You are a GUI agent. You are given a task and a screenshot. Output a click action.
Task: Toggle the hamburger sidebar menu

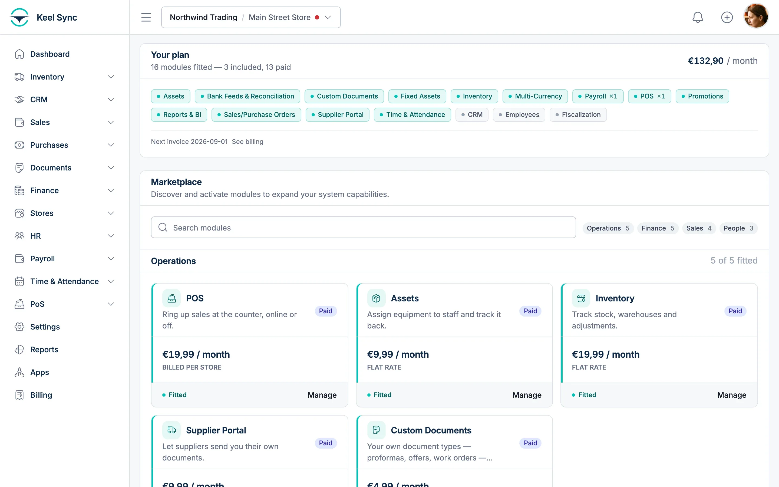coord(146,17)
